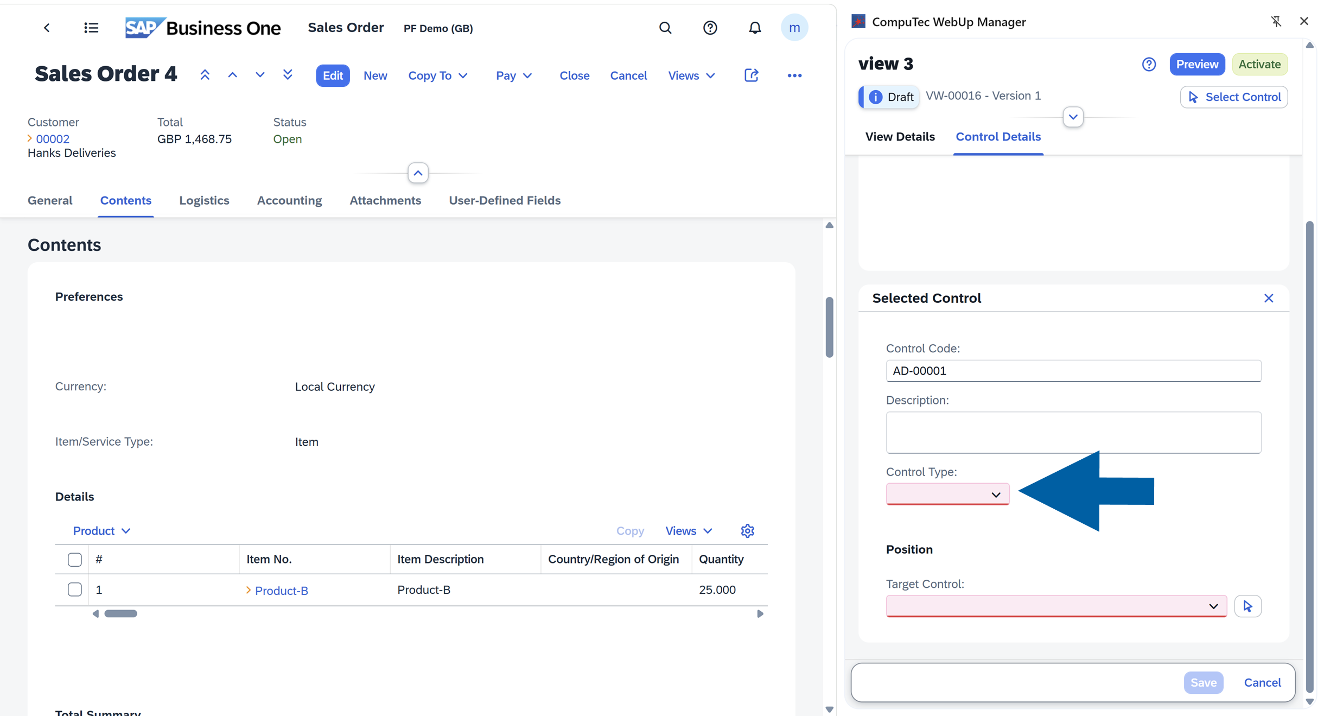Click the horizontal scrollbar thumb of items table
This screenshot has width=1324, height=716.
(120, 613)
